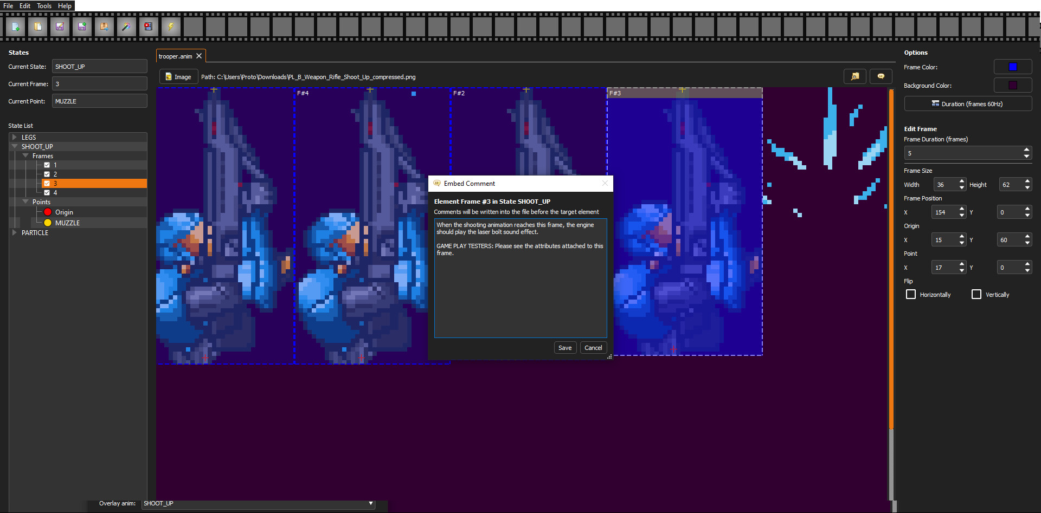
Task: Save the embedded comment
Action: pos(565,347)
